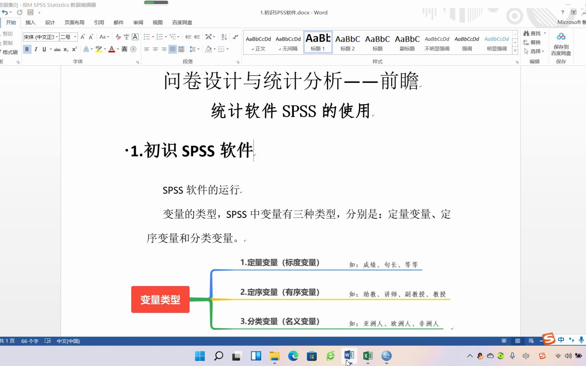Open the font size dropdown (二号)

click(75, 37)
